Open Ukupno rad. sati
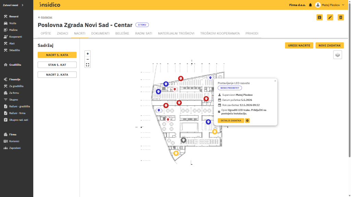Screen dimensions: 351x197 pos(19,120)
